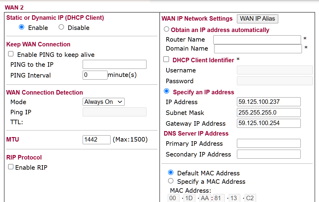Screen dimensions: 319x202
Task: Click the PING Interval minutes field
Action: (x=95, y=75)
